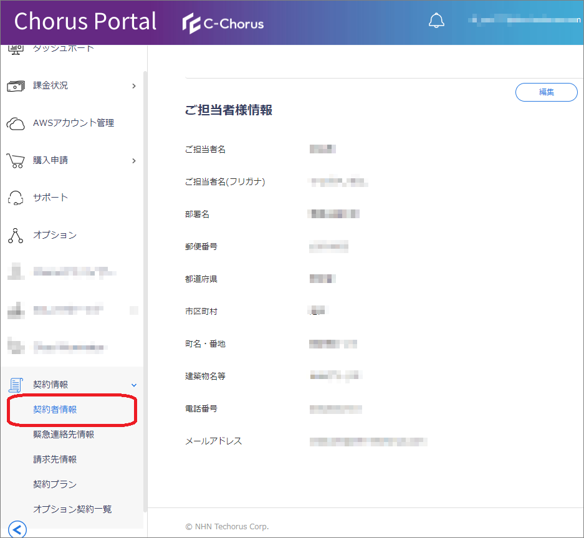
Task: Select 緊急連絡先情報 submenu item
Action: point(64,435)
